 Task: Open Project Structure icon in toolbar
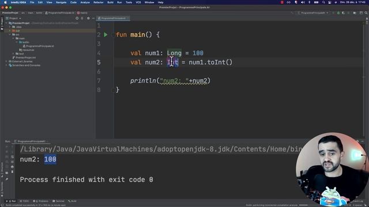[x=361, y=13]
